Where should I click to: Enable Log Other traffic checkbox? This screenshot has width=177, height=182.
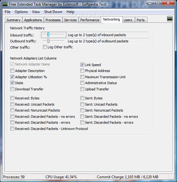coord(45,47)
